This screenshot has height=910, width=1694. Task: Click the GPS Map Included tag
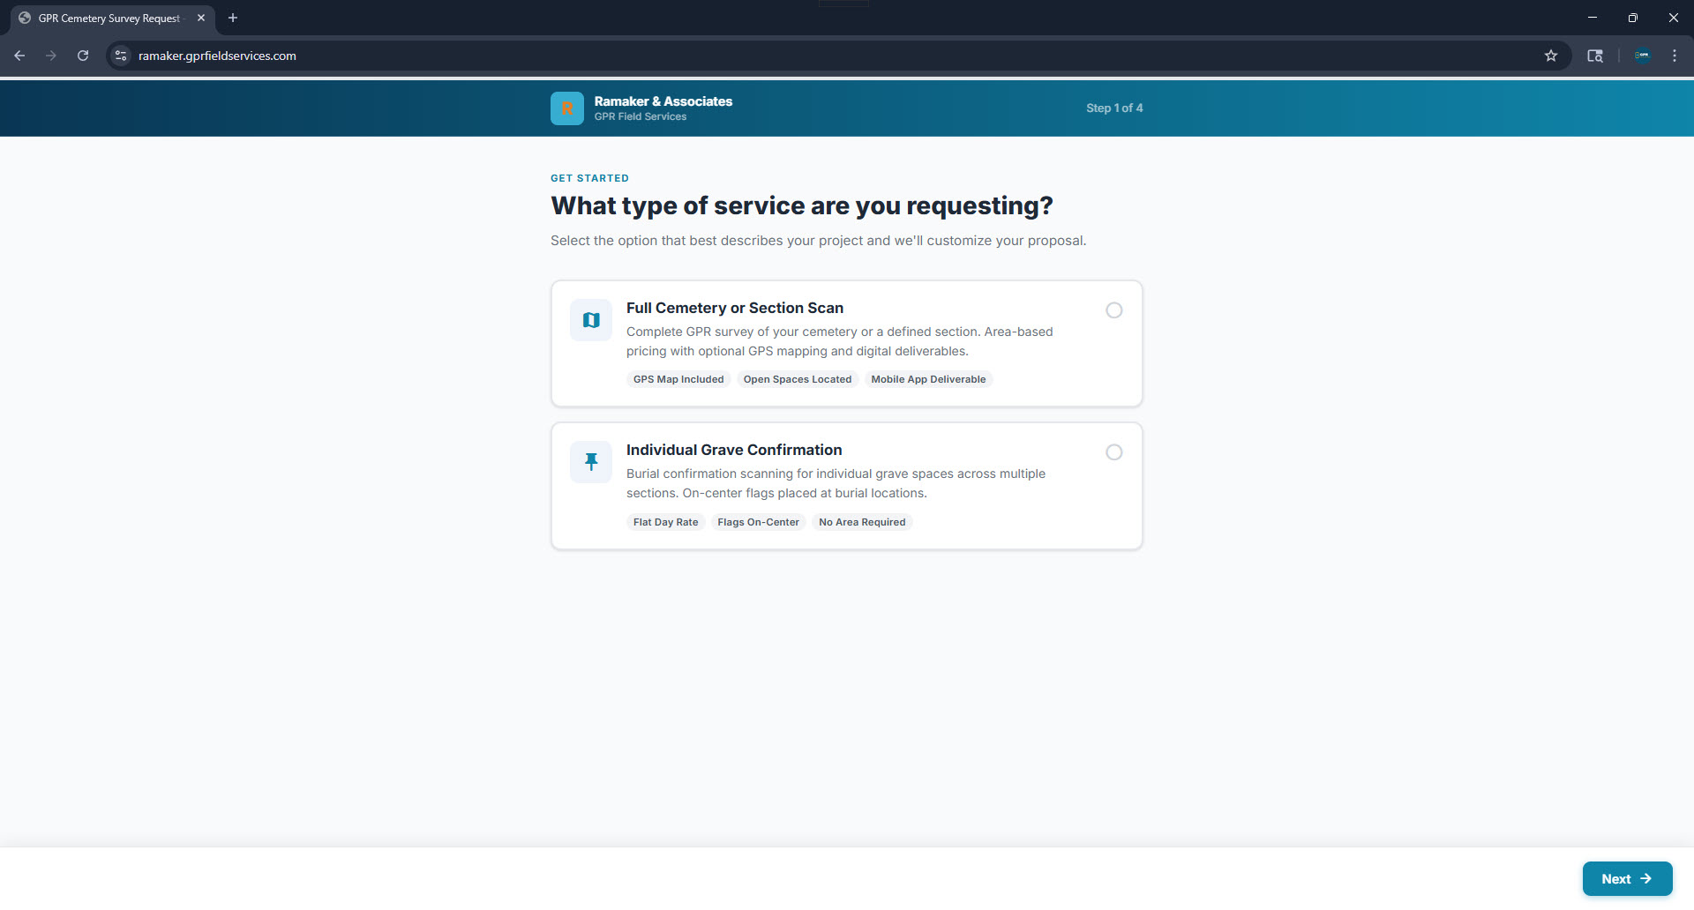[678, 379]
